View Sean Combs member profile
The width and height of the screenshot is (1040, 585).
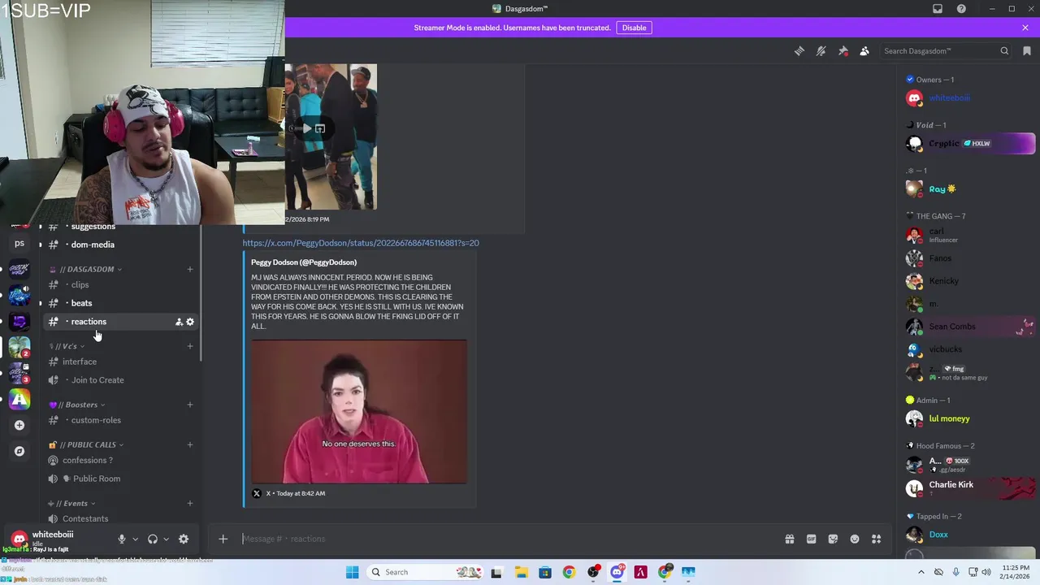[x=971, y=327]
